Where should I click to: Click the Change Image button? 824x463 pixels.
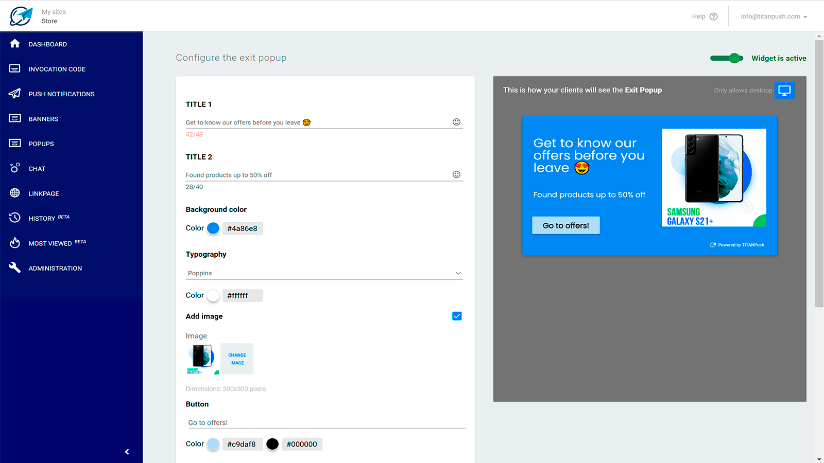[237, 359]
